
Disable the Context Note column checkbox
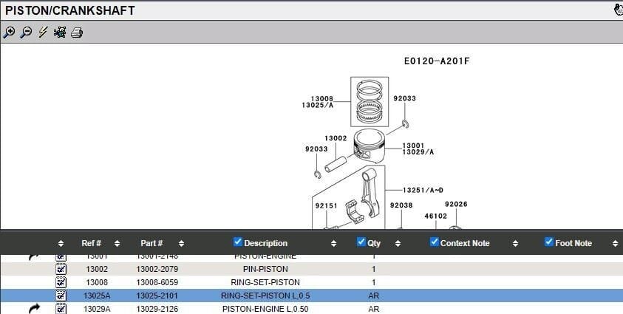[x=435, y=242]
